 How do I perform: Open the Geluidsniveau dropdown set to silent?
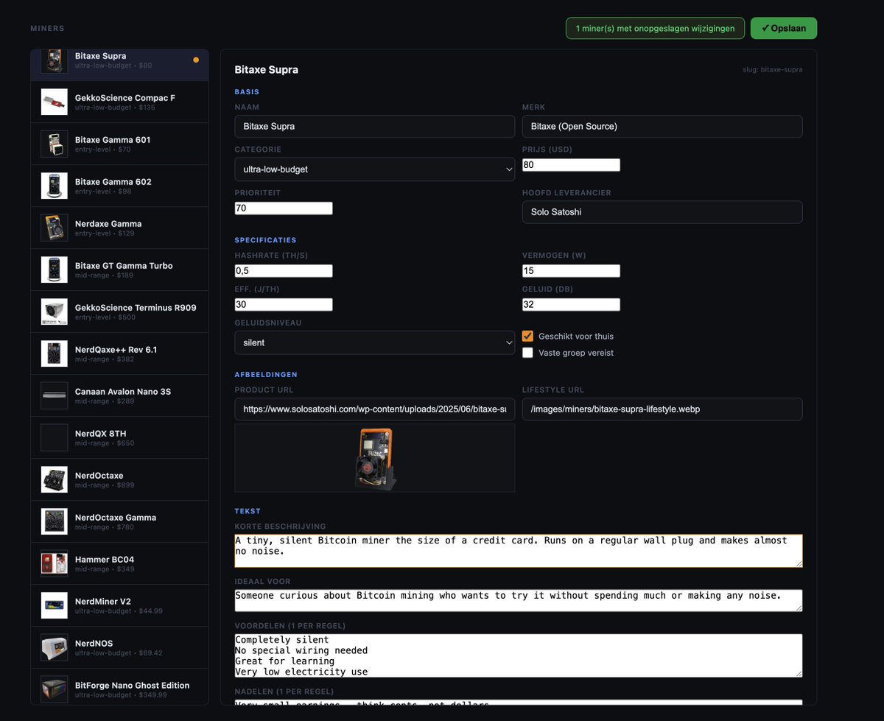click(x=375, y=342)
